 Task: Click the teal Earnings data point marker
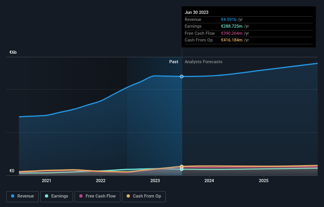click(182, 169)
